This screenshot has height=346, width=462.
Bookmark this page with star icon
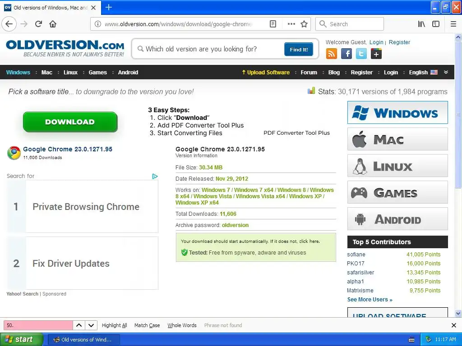[304, 24]
